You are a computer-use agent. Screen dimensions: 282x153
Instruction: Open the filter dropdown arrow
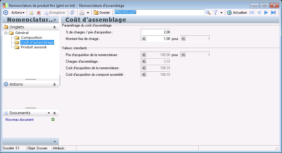[x=221, y=13]
